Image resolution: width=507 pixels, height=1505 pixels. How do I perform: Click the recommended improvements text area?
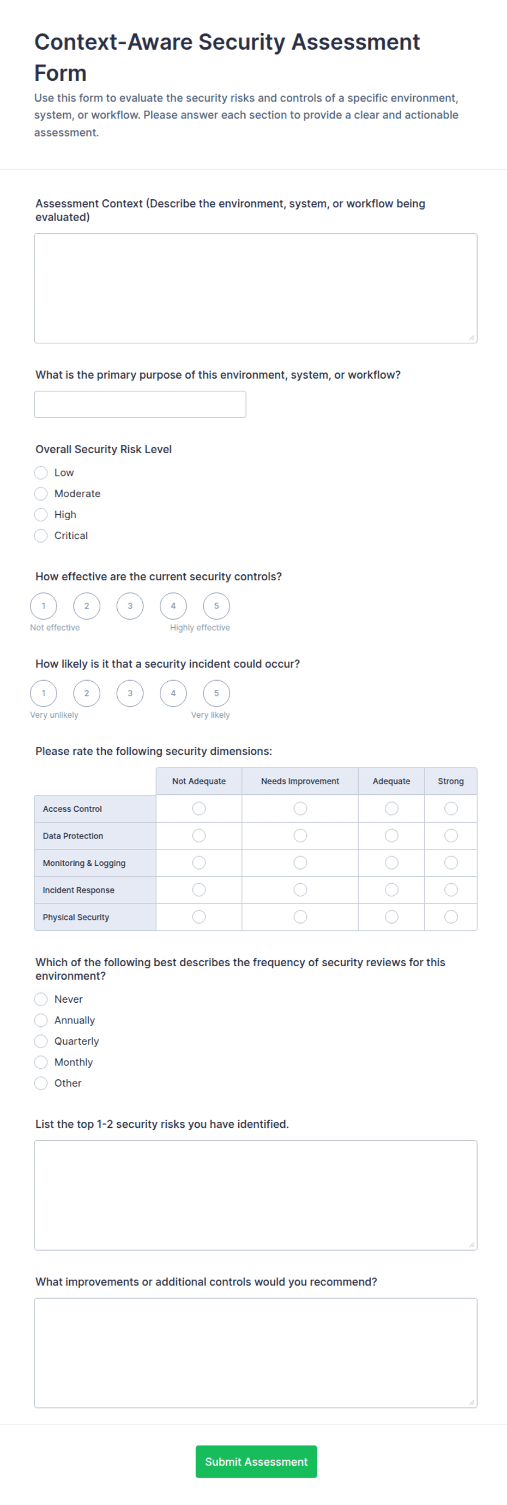(x=256, y=1353)
